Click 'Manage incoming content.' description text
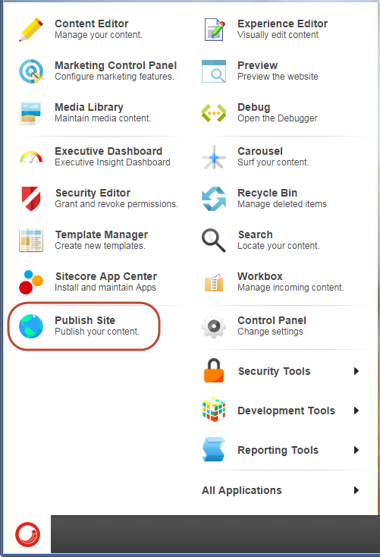 click(x=290, y=288)
